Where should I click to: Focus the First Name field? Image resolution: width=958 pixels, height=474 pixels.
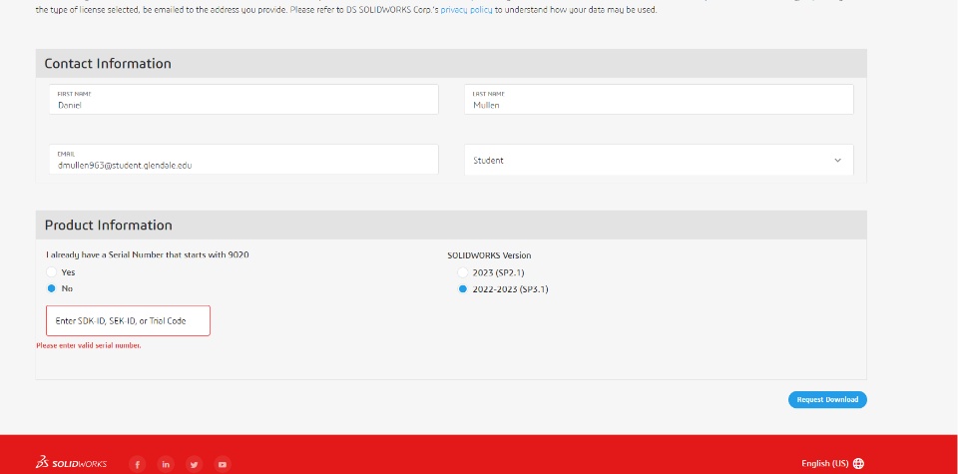[x=243, y=100]
